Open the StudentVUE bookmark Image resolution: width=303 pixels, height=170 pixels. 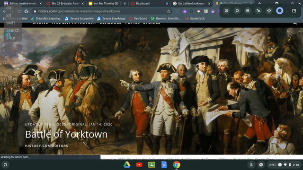(x=195, y=18)
